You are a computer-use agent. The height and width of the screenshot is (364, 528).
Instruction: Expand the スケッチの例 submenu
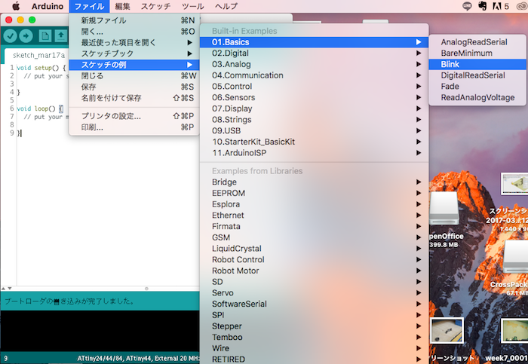pyautogui.click(x=134, y=65)
